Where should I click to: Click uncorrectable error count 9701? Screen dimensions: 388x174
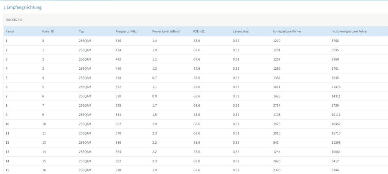tap(335, 69)
